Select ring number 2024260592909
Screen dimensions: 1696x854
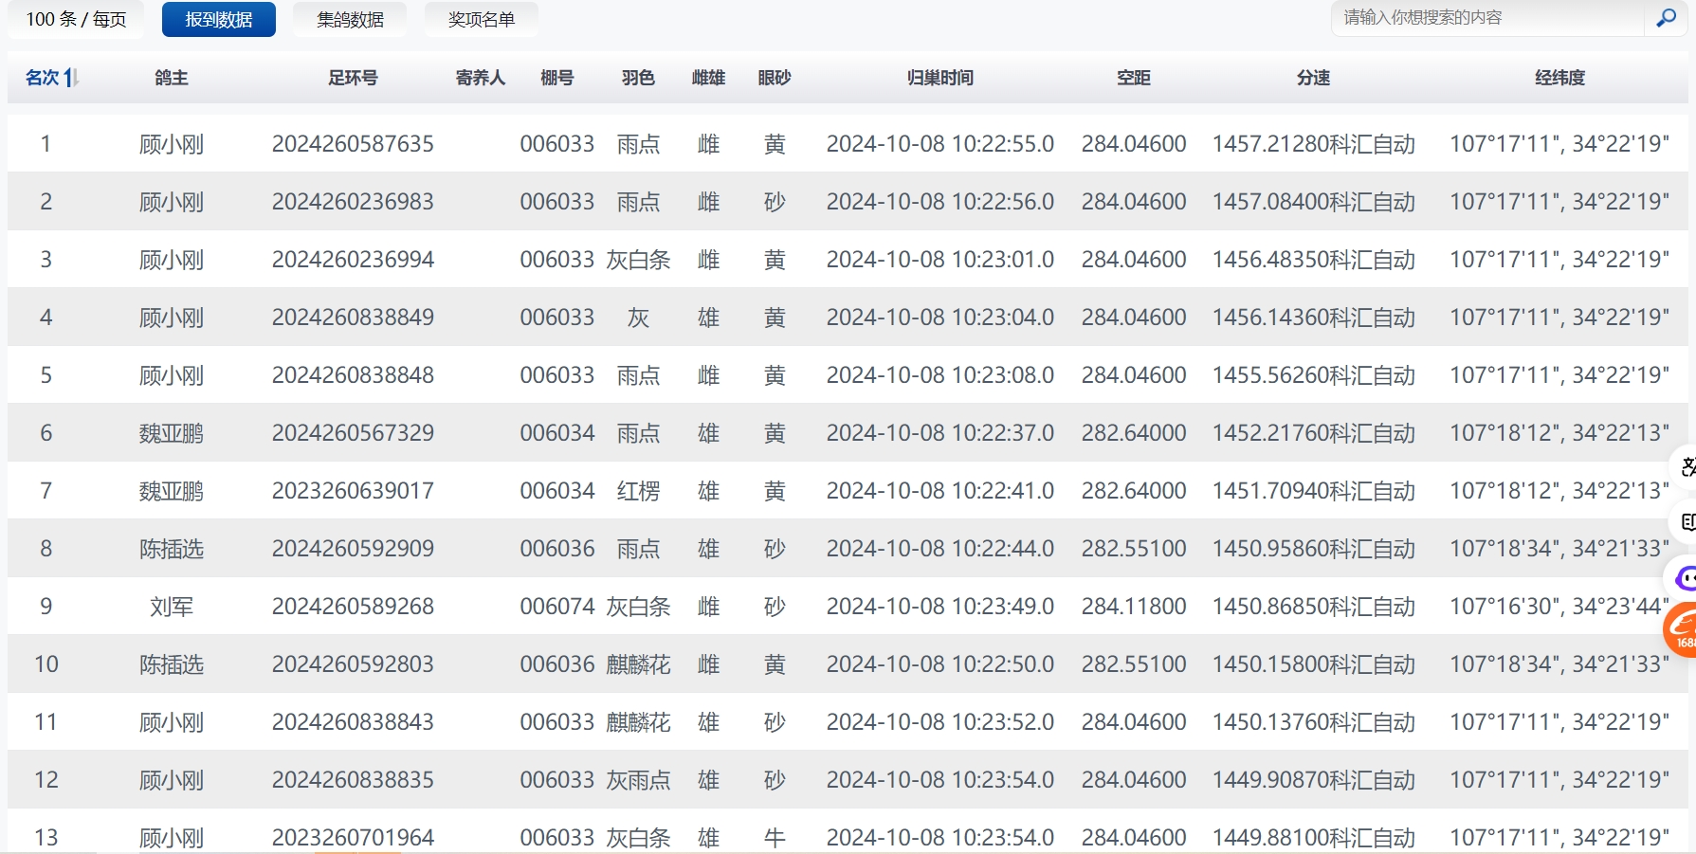[353, 549]
